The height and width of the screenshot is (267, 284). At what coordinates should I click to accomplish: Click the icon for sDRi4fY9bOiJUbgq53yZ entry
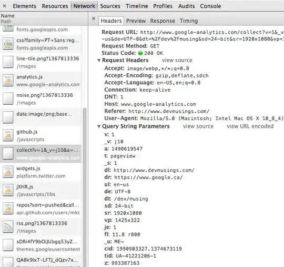(x=8, y=245)
